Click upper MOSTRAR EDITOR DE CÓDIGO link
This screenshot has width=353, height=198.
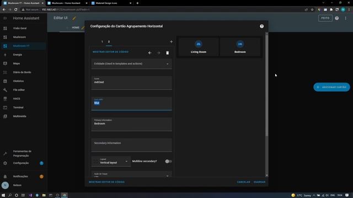click(x=110, y=52)
